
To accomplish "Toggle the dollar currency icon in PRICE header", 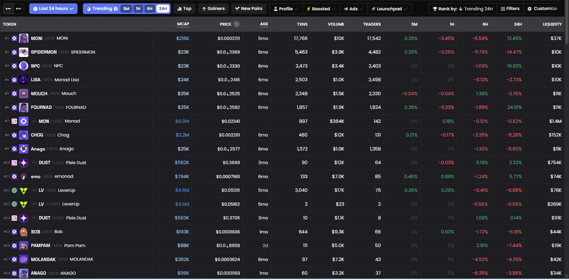I will point(237,24).
